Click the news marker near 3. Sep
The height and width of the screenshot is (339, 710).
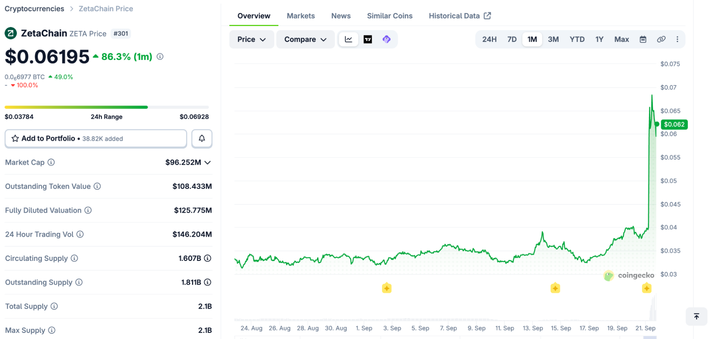(x=387, y=288)
